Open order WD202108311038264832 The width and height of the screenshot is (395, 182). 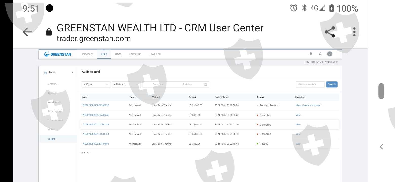[x=95, y=105]
